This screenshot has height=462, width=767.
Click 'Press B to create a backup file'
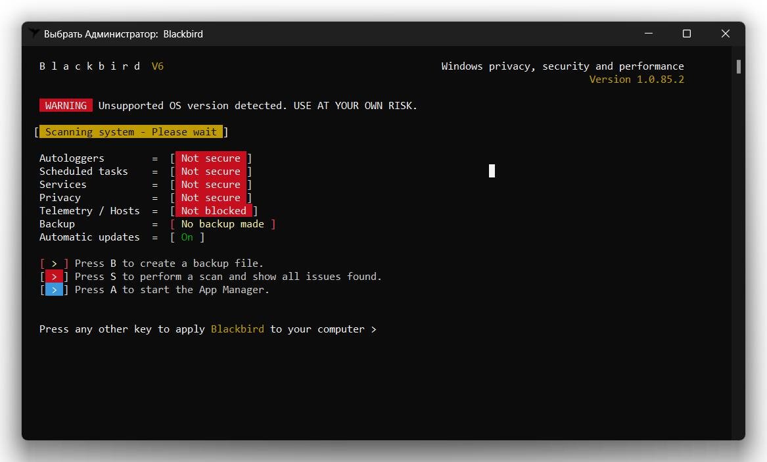170,264
